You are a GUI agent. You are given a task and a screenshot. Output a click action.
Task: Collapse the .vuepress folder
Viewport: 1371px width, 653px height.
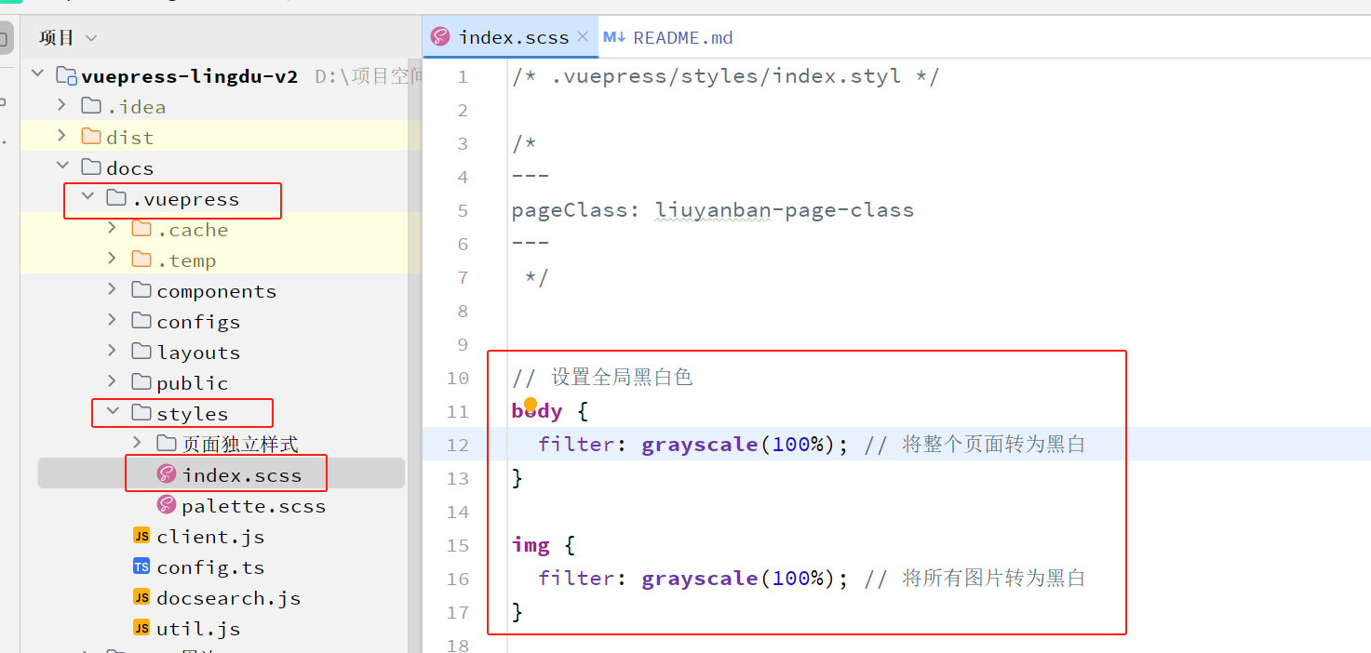87,198
